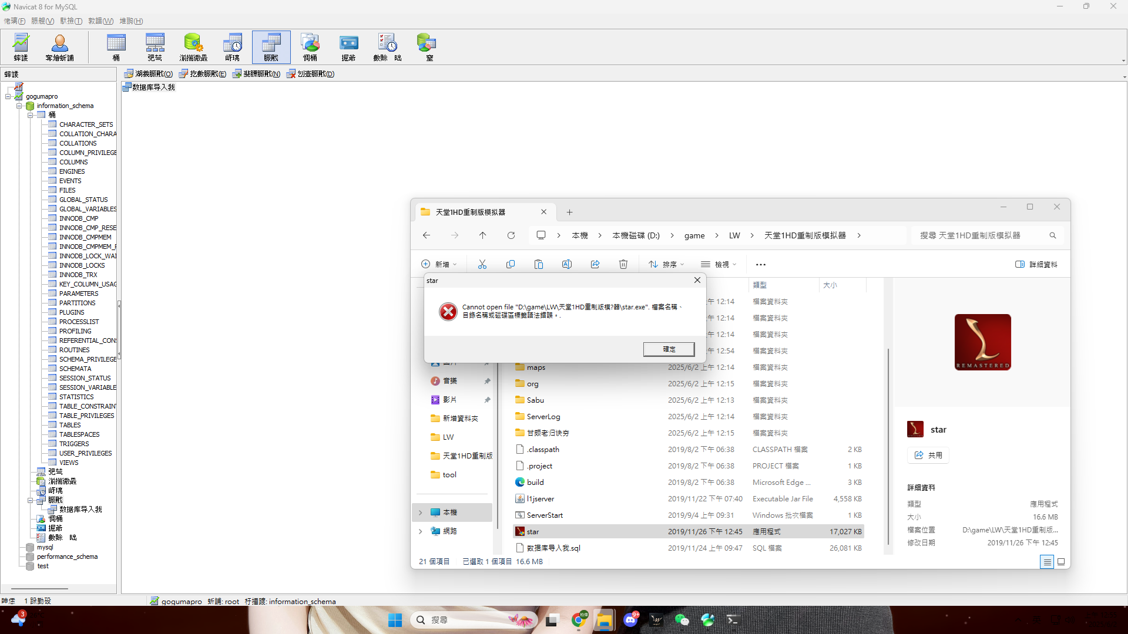Open the 排序 sort dropdown
Image resolution: width=1128 pixels, height=634 pixels.
[666, 264]
